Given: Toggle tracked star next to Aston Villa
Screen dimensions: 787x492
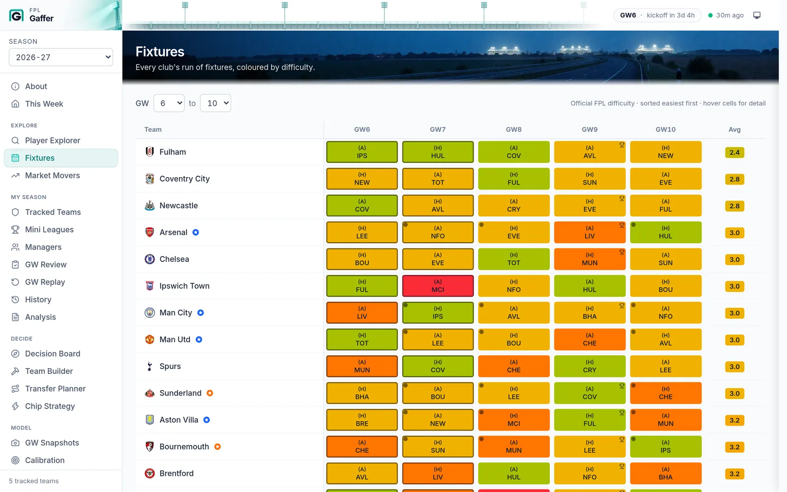Looking at the screenshot, I should point(207,420).
